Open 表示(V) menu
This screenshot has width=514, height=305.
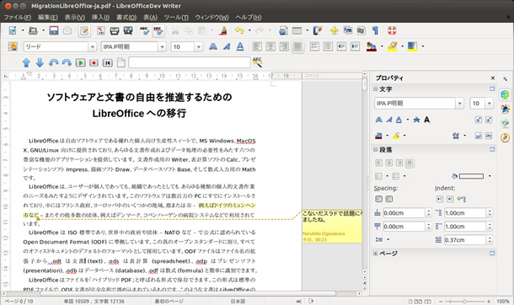coord(75,18)
